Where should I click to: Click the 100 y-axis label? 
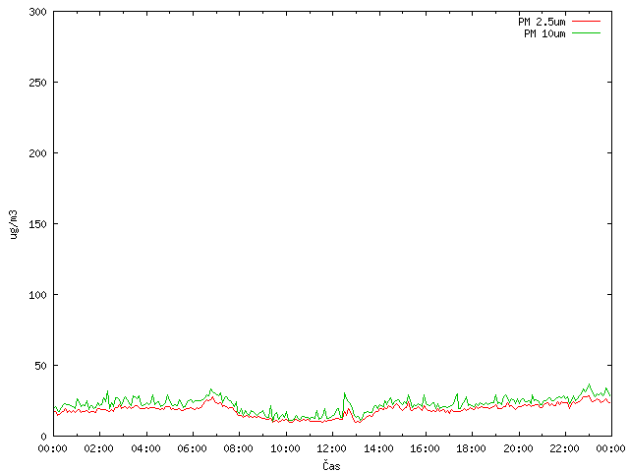point(37,295)
